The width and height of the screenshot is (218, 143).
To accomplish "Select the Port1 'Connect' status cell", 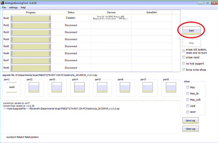I will pos(71,18).
